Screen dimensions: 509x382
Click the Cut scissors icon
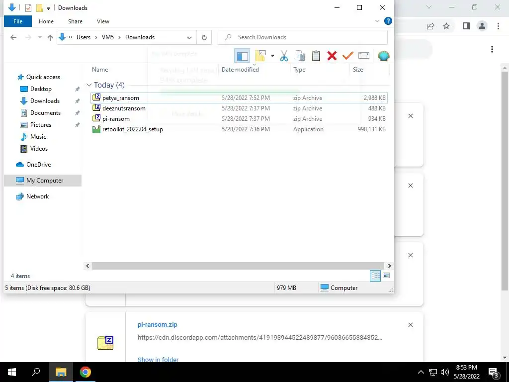[284, 56]
